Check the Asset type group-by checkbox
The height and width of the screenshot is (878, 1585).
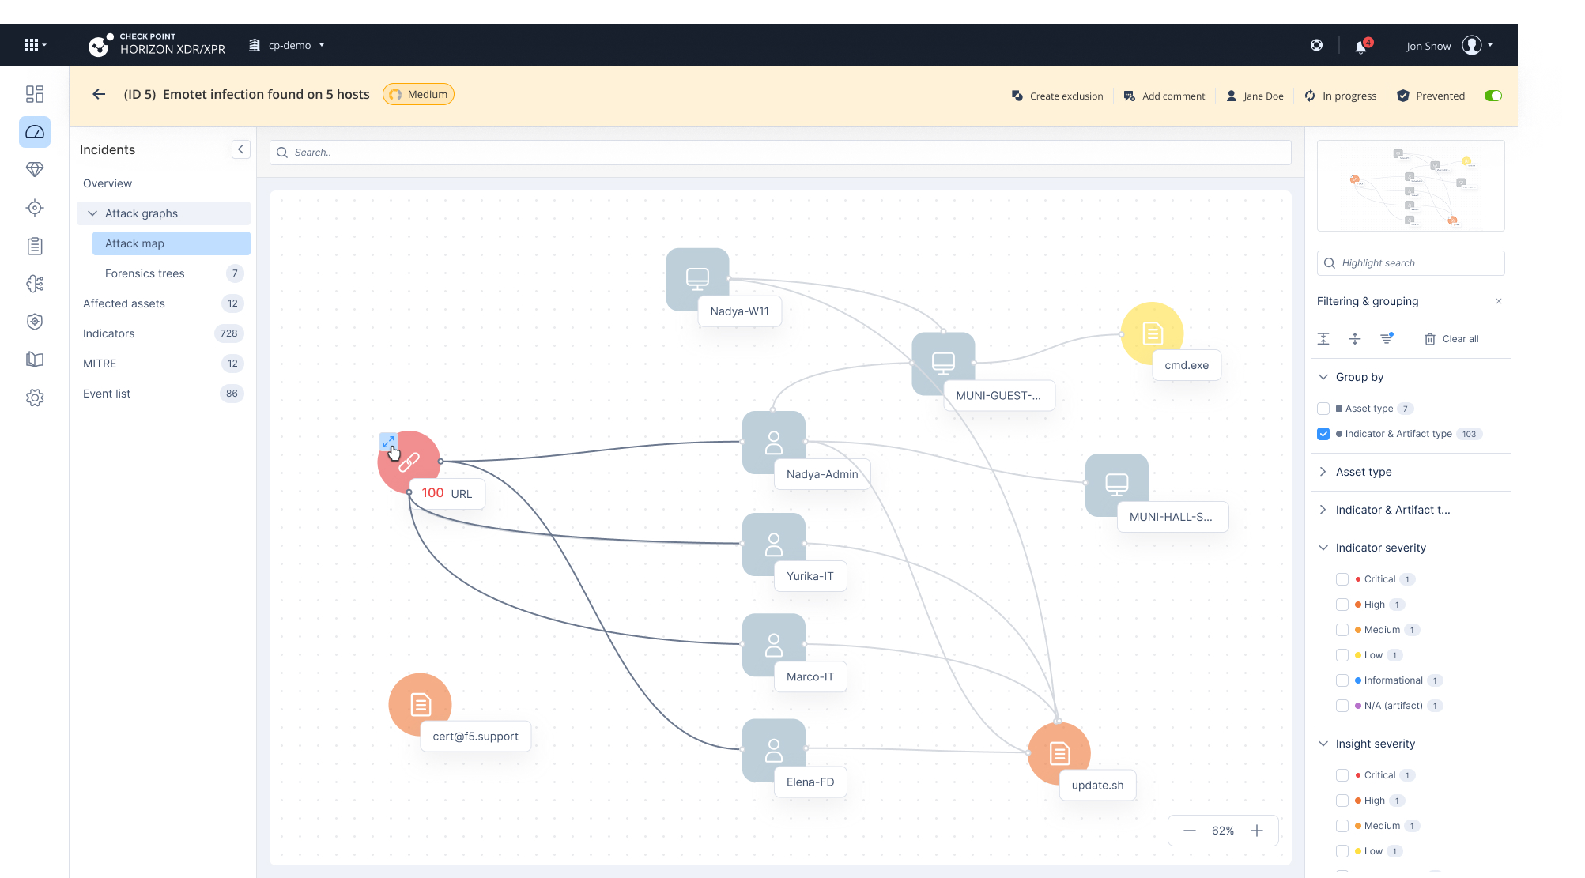click(x=1323, y=409)
